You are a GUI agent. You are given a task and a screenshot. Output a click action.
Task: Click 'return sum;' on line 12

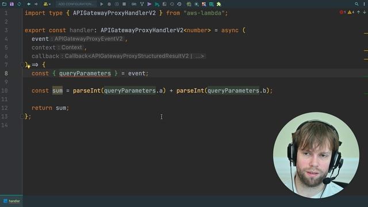click(50, 108)
